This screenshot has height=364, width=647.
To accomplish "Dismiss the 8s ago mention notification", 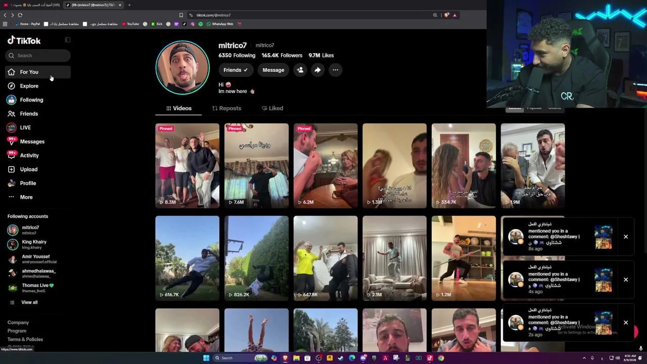I will click(x=626, y=237).
